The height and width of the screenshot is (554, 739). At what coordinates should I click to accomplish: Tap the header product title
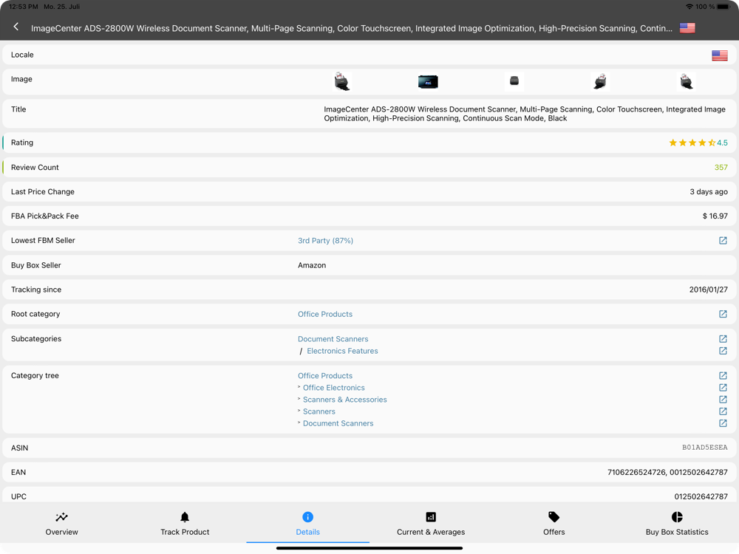[352, 28]
